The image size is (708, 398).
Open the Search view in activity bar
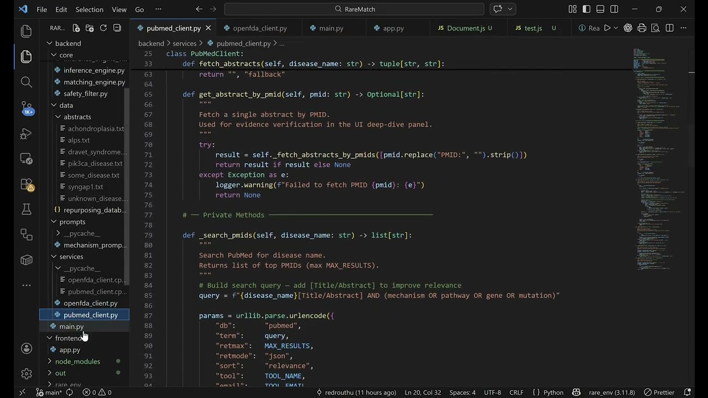click(x=26, y=82)
